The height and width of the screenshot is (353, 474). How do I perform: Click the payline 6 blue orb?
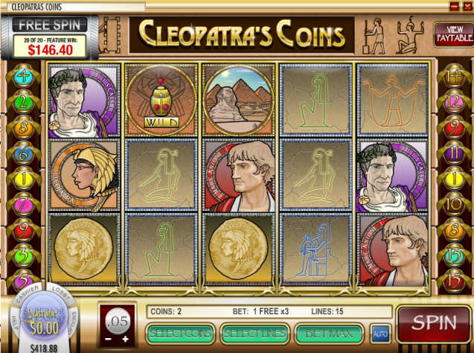tap(23, 153)
